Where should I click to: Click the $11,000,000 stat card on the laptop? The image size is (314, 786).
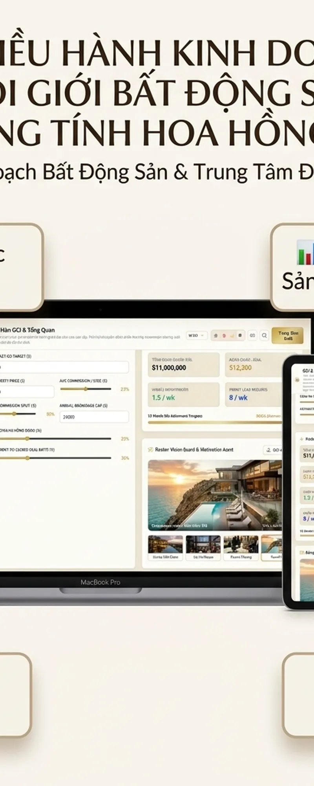click(x=184, y=365)
